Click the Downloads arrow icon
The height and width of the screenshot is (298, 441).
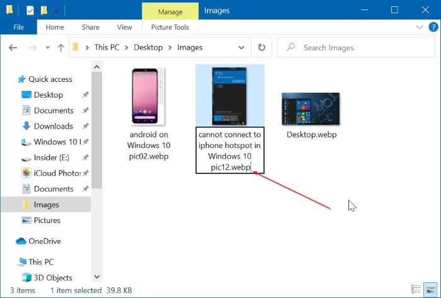[x=26, y=126]
